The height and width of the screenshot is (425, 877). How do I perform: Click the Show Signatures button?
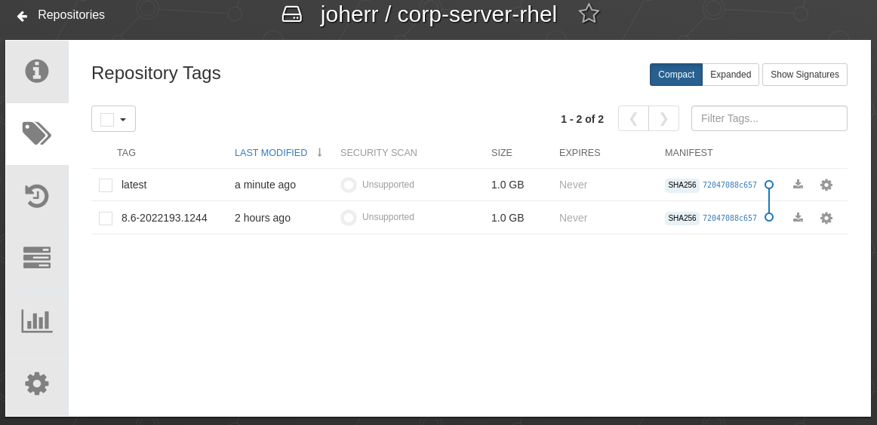[x=805, y=75]
